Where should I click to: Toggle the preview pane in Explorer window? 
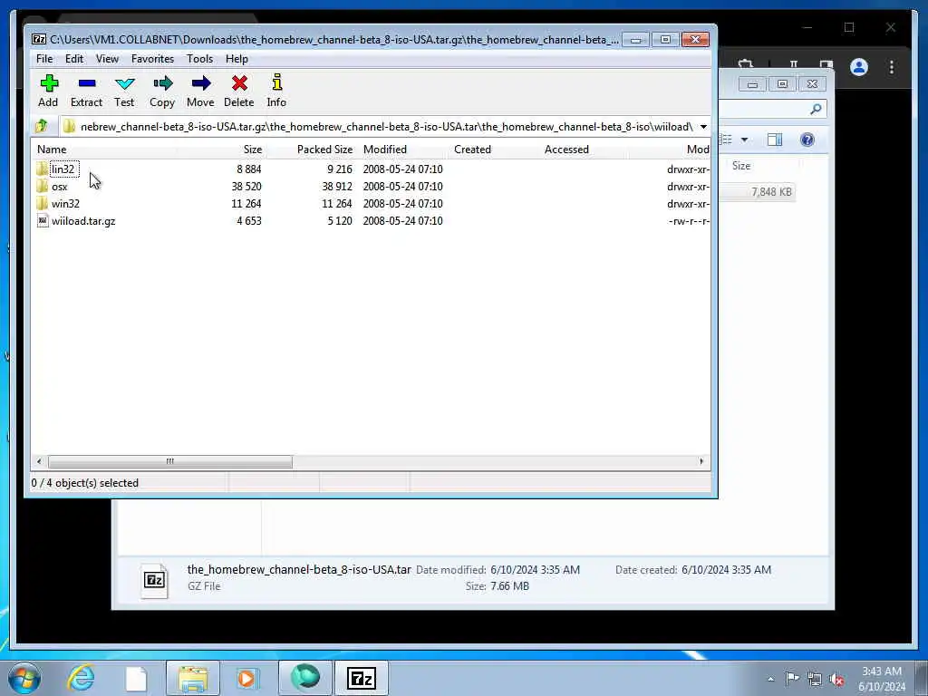[775, 140]
